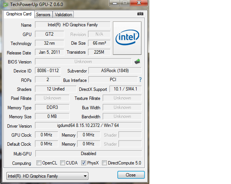
Task: Enable the OpenCL checkbox
Action: click(x=39, y=163)
